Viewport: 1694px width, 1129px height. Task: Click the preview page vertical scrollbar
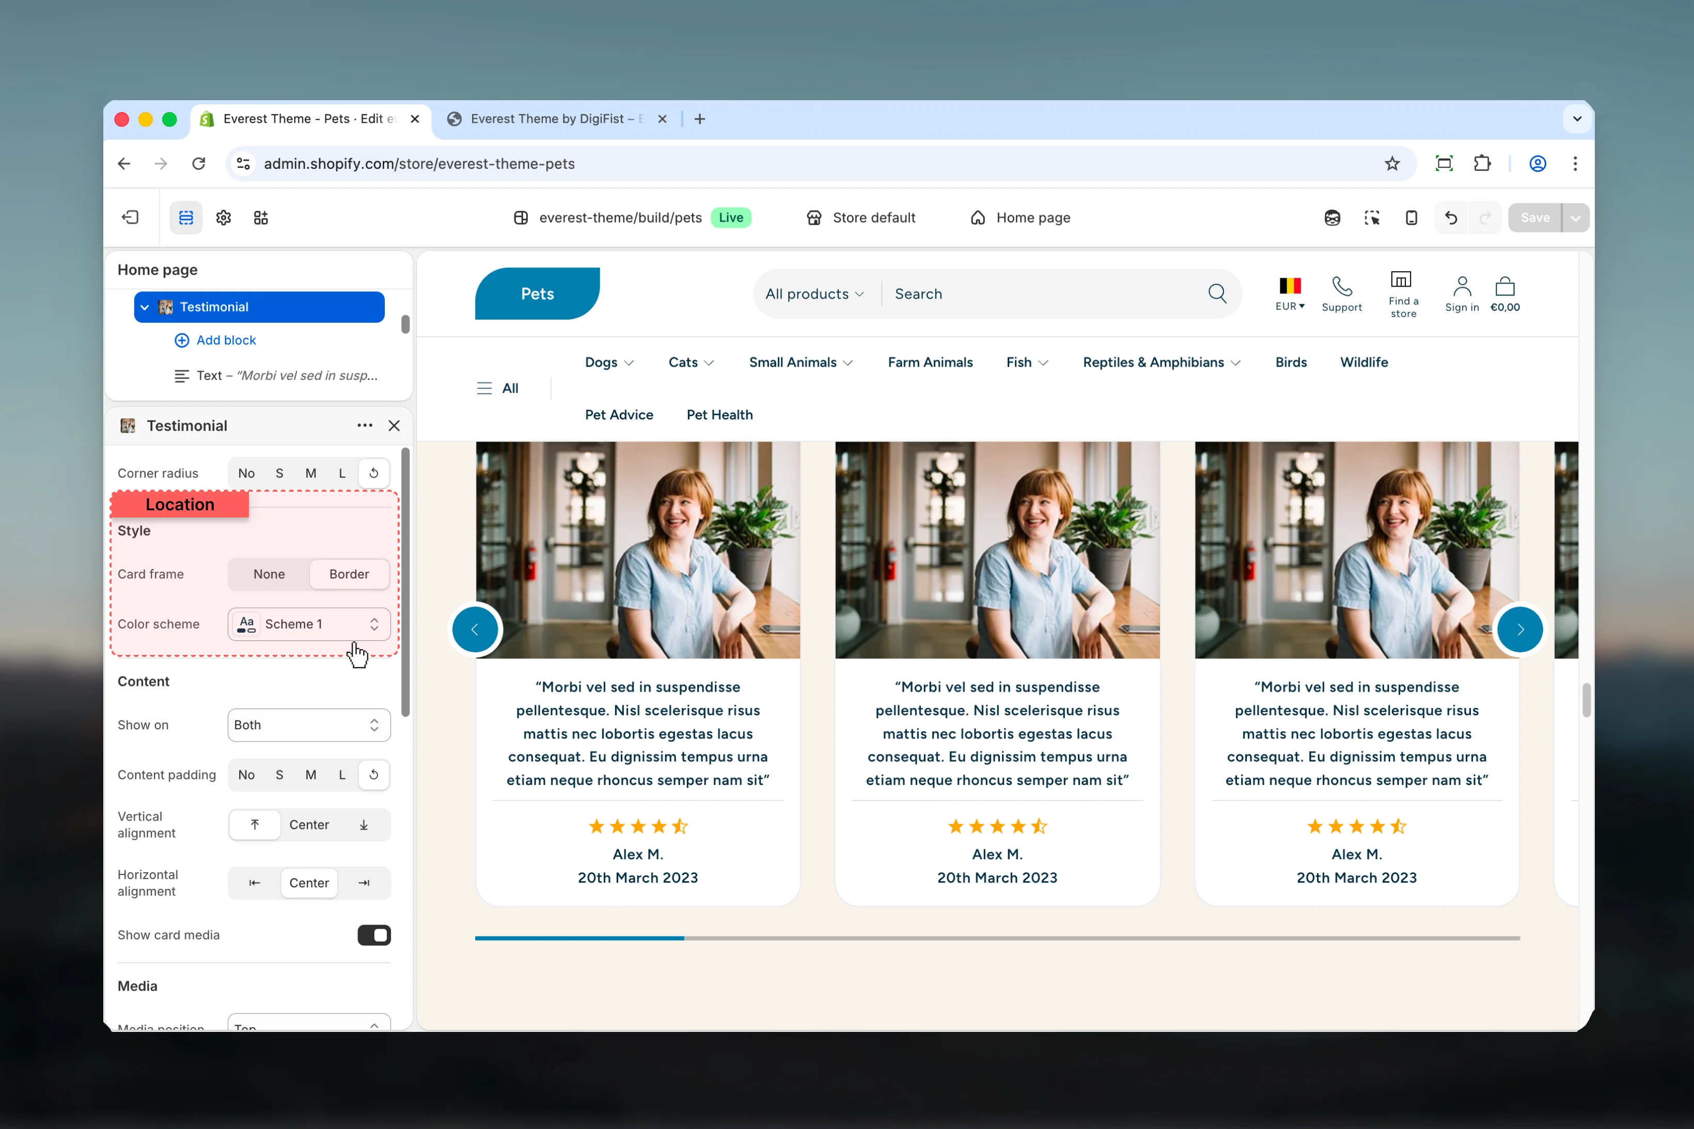pos(1586,700)
